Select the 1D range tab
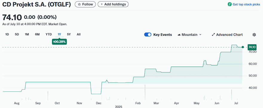 [7, 34]
